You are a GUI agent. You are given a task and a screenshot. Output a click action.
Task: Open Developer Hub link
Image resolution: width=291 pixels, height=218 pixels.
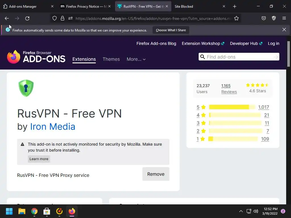[246, 43]
